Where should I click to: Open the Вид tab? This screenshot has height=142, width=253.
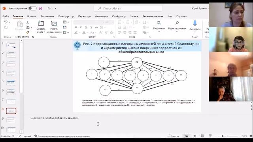pyautogui.click(x=170, y=16)
